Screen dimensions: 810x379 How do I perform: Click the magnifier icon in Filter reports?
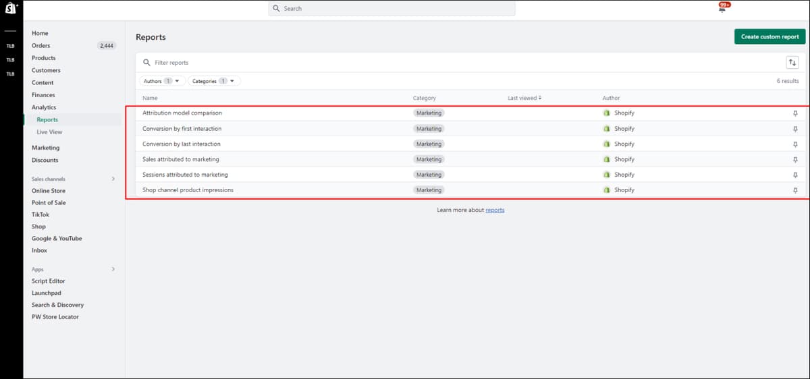pyautogui.click(x=146, y=63)
